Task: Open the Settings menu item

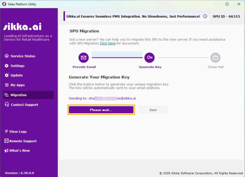Action: tap(17, 66)
